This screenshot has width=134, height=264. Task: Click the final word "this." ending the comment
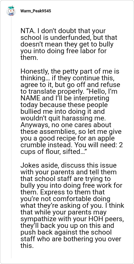point(27,246)
